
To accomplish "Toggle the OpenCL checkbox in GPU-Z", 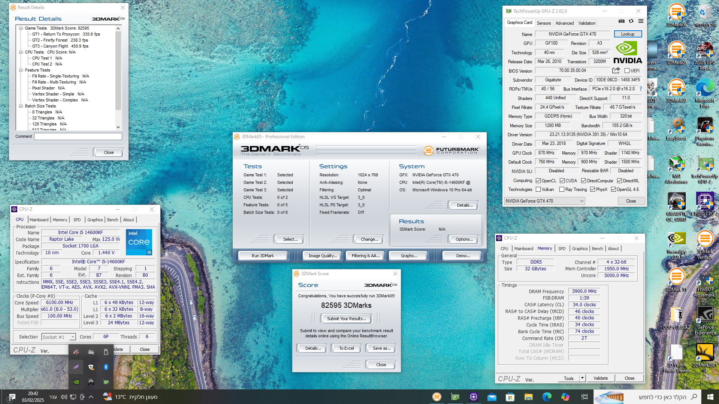I will pyautogui.click(x=538, y=180).
